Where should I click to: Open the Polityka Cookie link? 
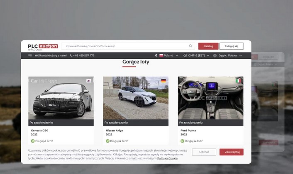[x=167, y=158]
